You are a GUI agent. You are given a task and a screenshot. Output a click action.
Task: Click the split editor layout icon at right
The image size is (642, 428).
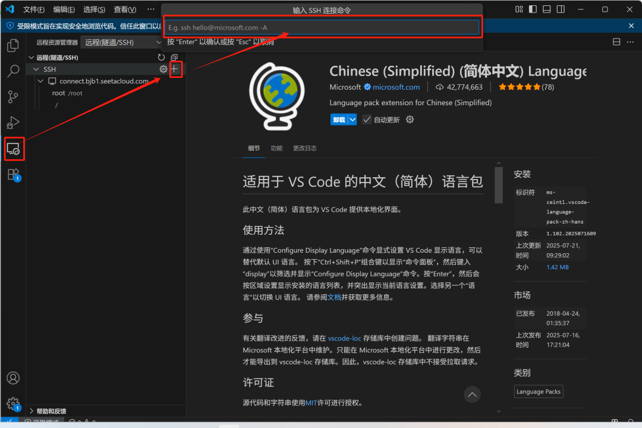pyautogui.click(x=616, y=42)
